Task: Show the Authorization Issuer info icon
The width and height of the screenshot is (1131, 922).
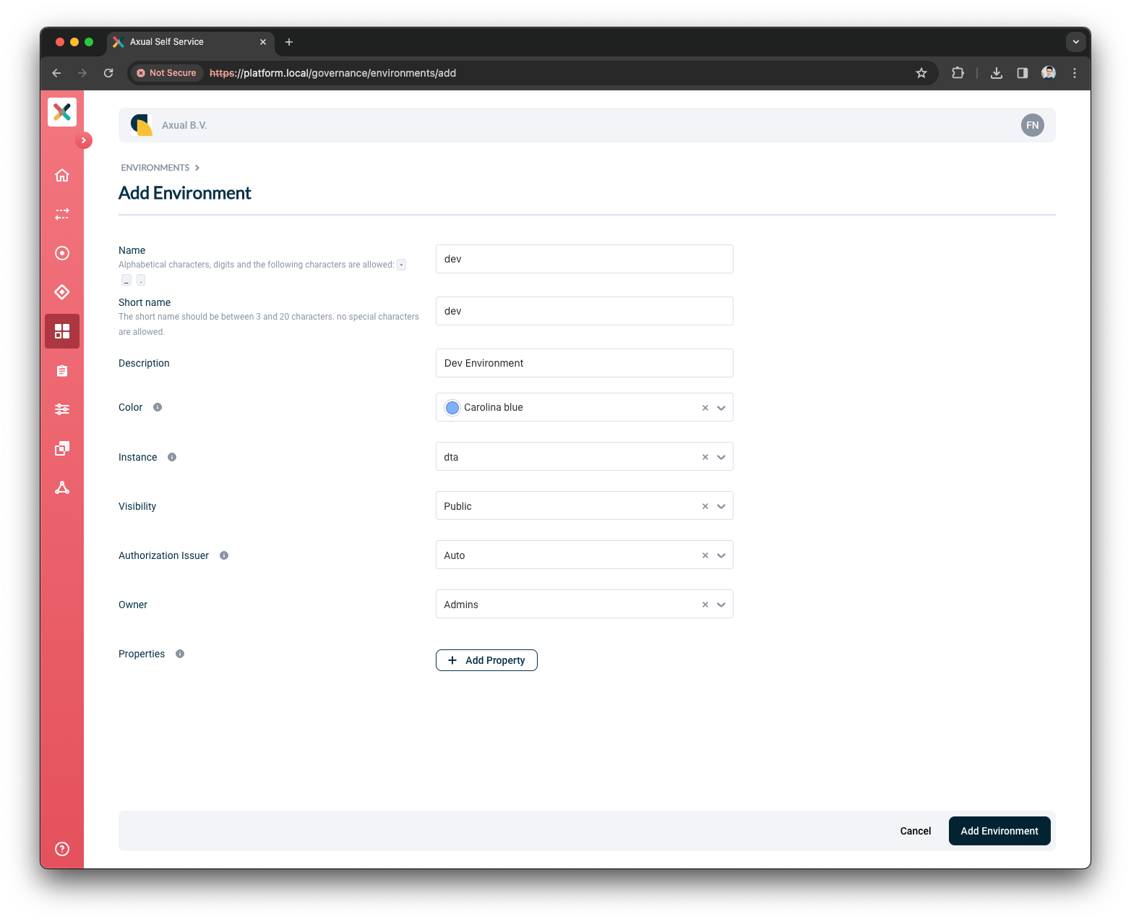Action: tap(224, 555)
